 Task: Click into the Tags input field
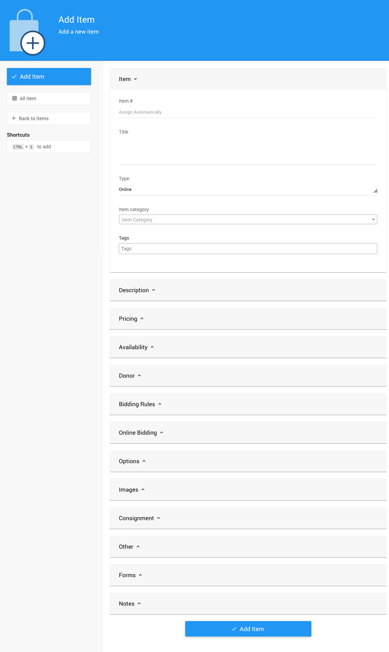coord(248,249)
